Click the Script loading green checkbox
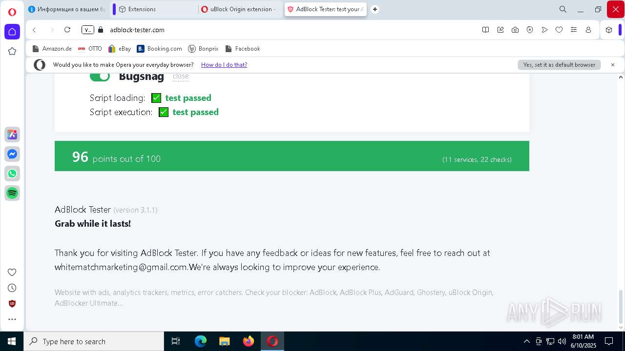625x351 pixels. click(156, 98)
